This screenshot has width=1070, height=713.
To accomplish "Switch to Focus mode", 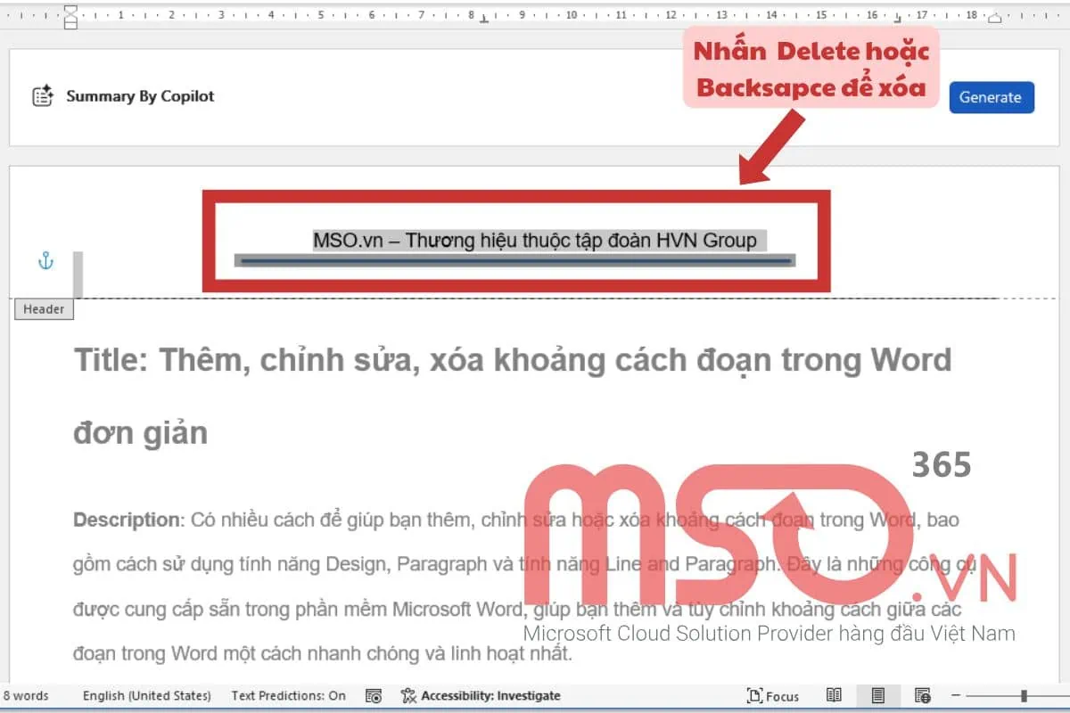I will tap(773, 696).
